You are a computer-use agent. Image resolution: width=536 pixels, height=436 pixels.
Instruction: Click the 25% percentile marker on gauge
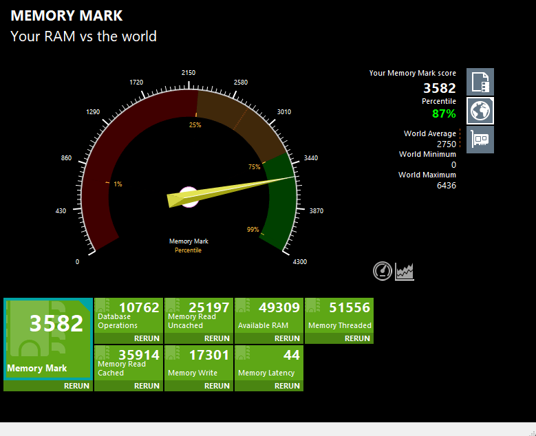tap(195, 125)
